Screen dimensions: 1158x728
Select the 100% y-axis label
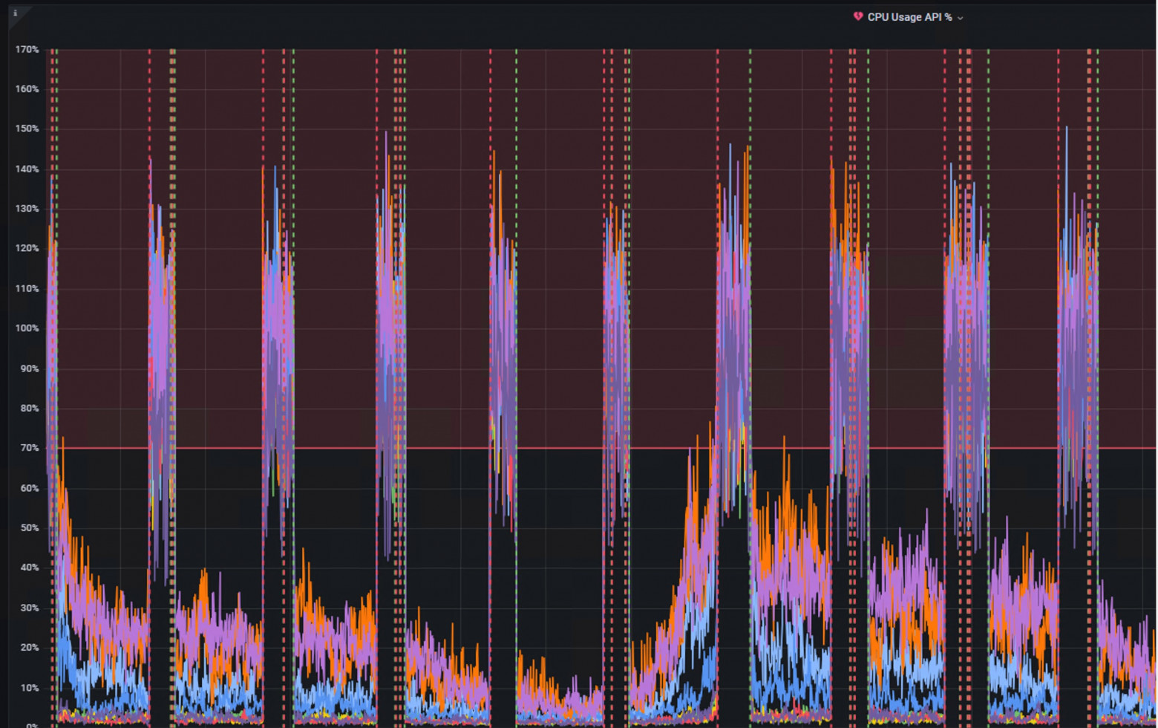[27, 328]
